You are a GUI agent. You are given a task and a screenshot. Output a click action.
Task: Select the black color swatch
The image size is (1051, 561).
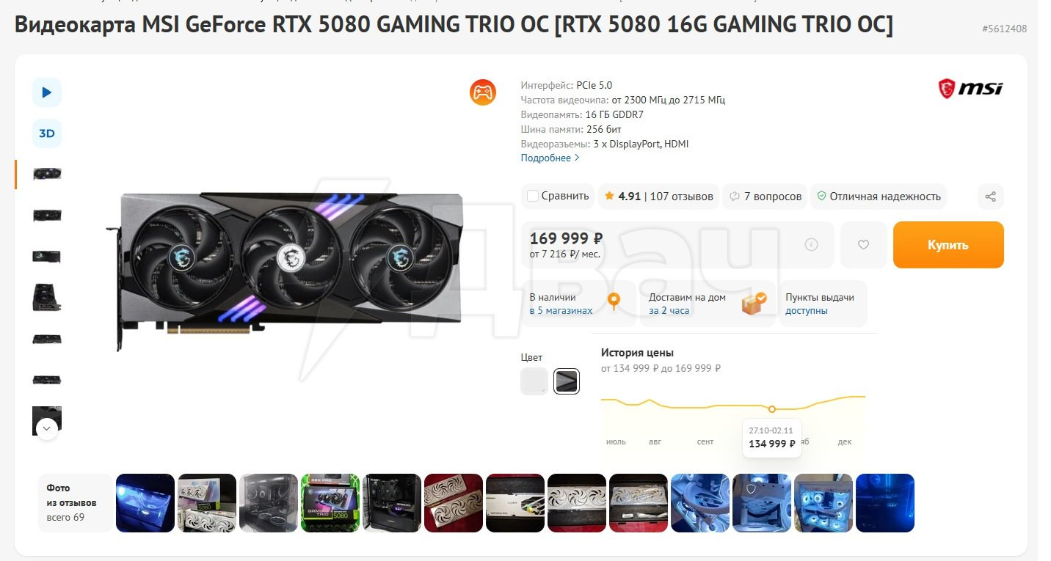click(x=567, y=381)
